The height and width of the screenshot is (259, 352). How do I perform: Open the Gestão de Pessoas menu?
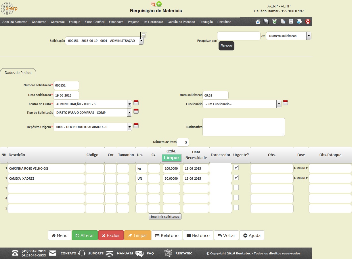(181, 22)
